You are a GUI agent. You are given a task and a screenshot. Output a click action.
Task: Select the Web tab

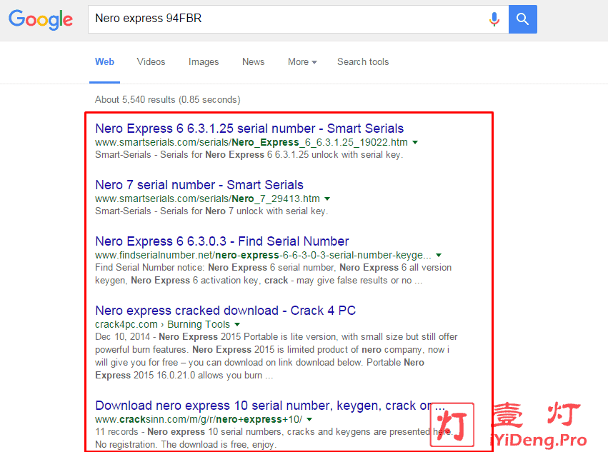(105, 62)
